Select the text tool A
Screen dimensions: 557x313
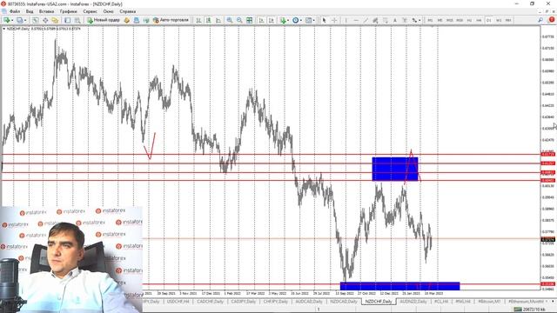pyautogui.click(x=394, y=20)
